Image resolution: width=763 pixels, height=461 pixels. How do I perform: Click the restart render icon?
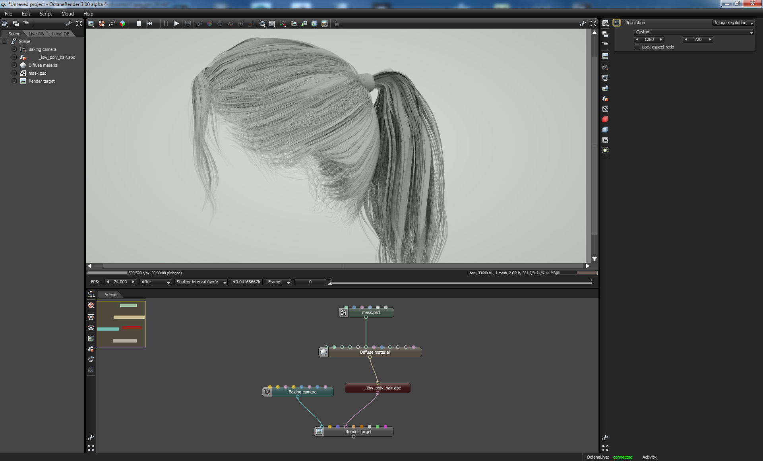click(149, 23)
